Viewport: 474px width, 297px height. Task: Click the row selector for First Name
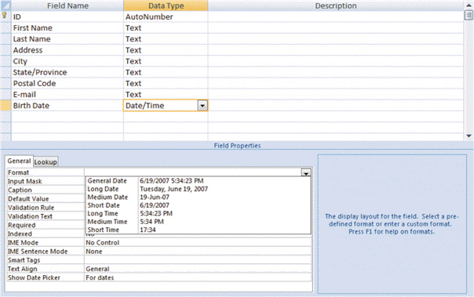[5, 28]
